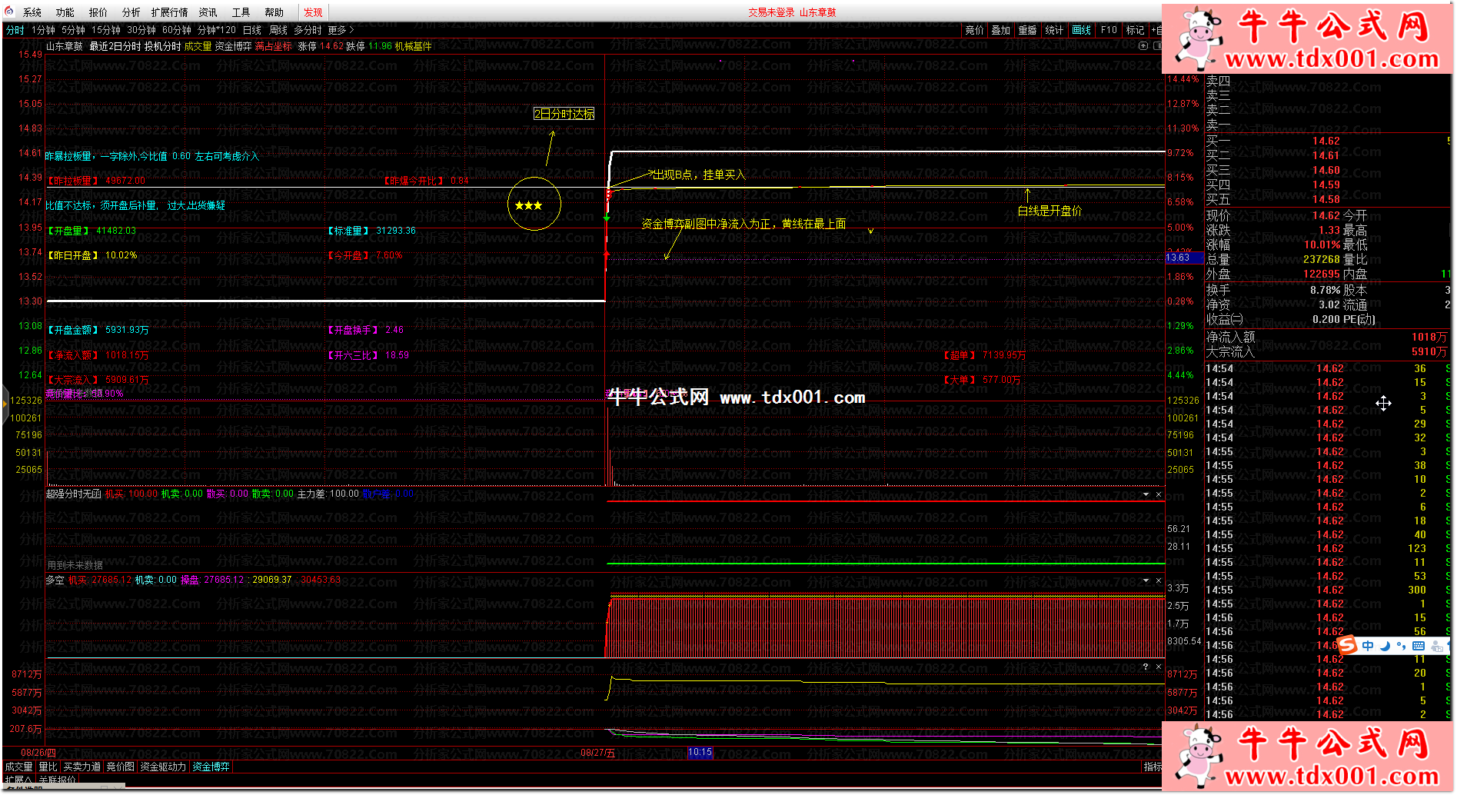Open the 报价 menu
The image size is (1457, 795).
click(x=98, y=12)
